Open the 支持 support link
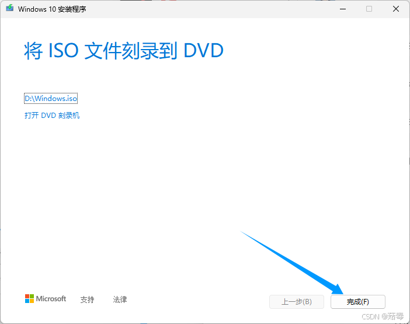This screenshot has width=410, height=324. point(87,299)
